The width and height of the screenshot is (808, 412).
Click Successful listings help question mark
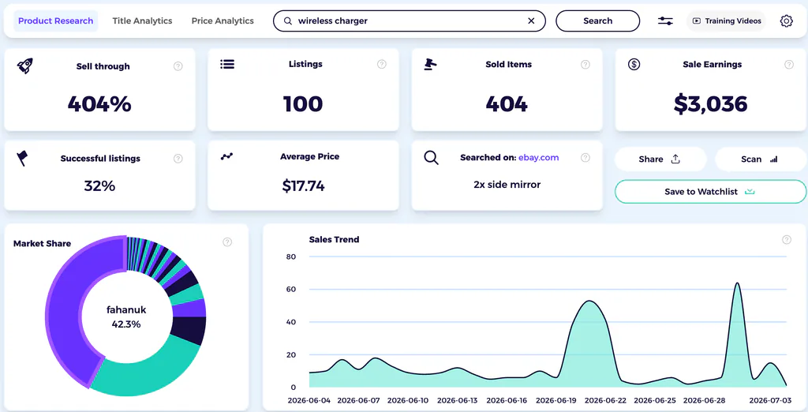[x=178, y=159]
